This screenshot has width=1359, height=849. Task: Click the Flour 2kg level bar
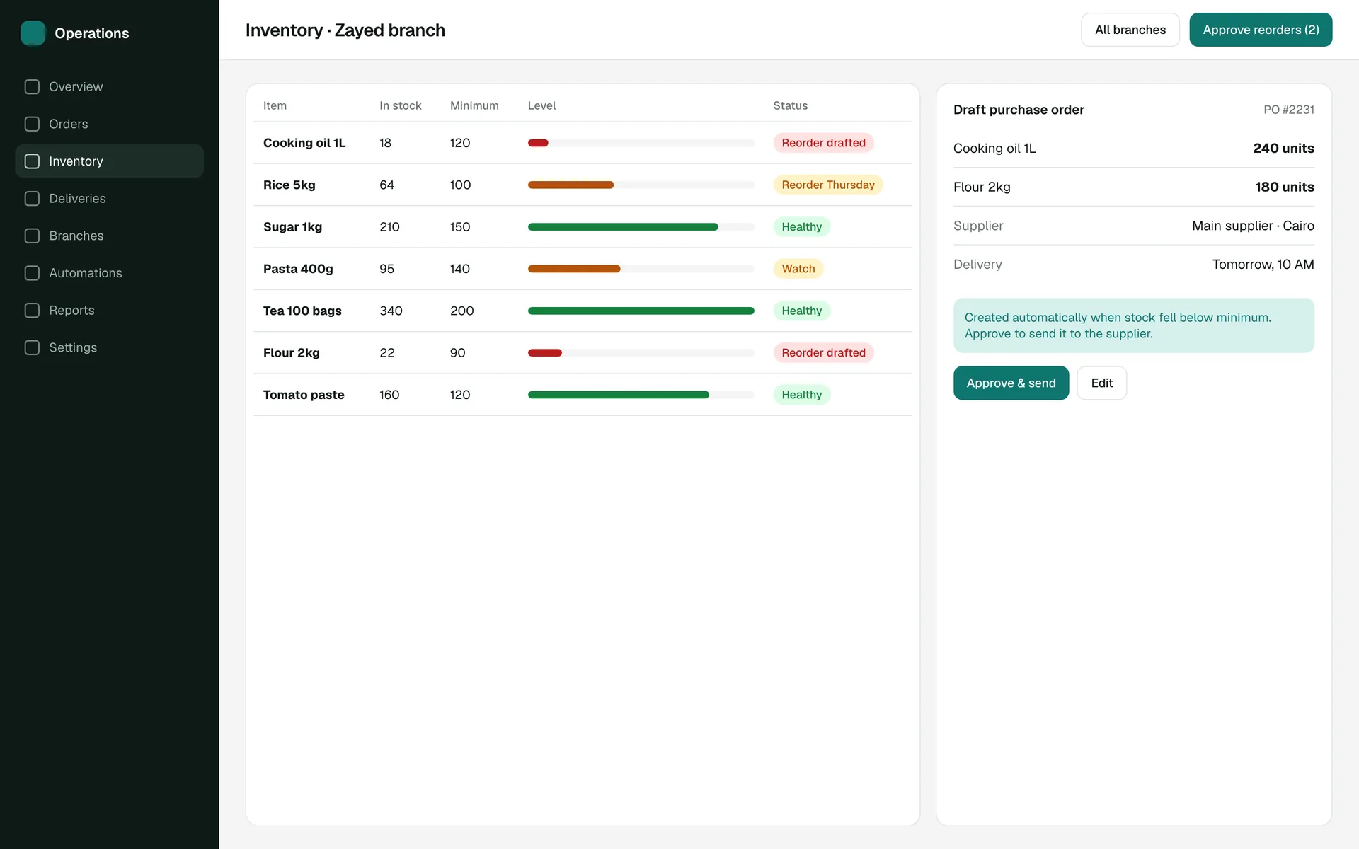(x=641, y=352)
